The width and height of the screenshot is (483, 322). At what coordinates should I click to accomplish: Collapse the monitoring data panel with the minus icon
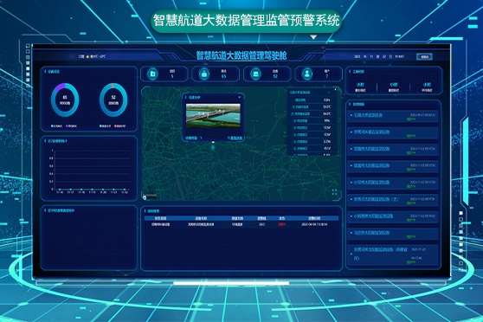(x=329, y=92)
